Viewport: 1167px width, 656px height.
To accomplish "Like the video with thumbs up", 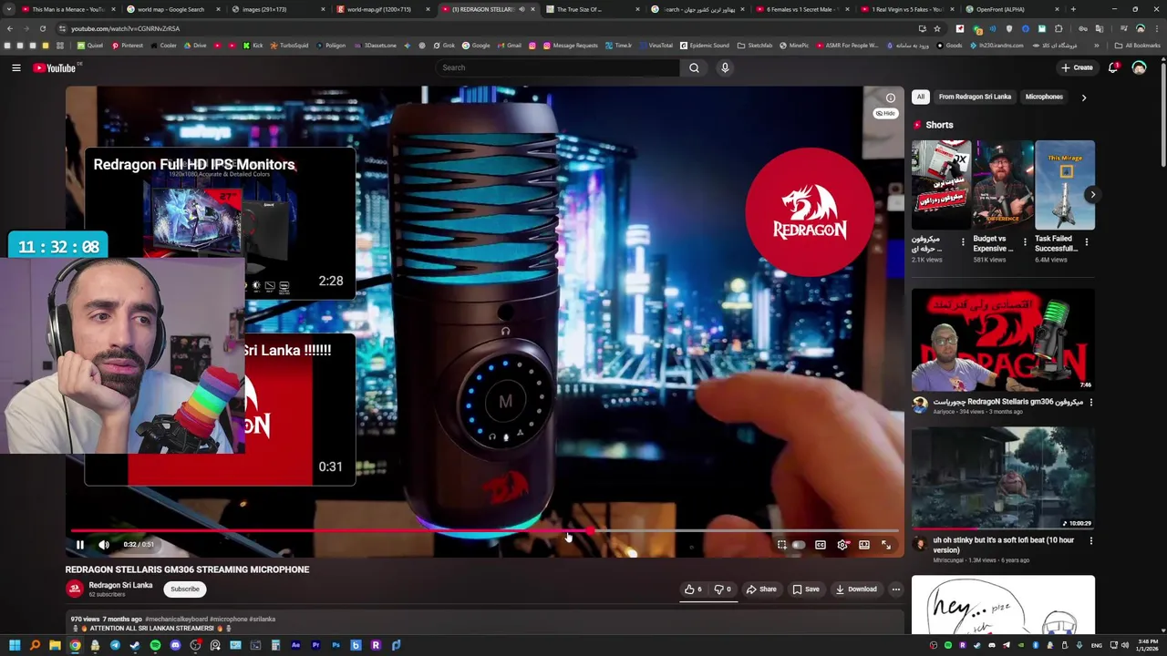I will [x=693, y=589].
